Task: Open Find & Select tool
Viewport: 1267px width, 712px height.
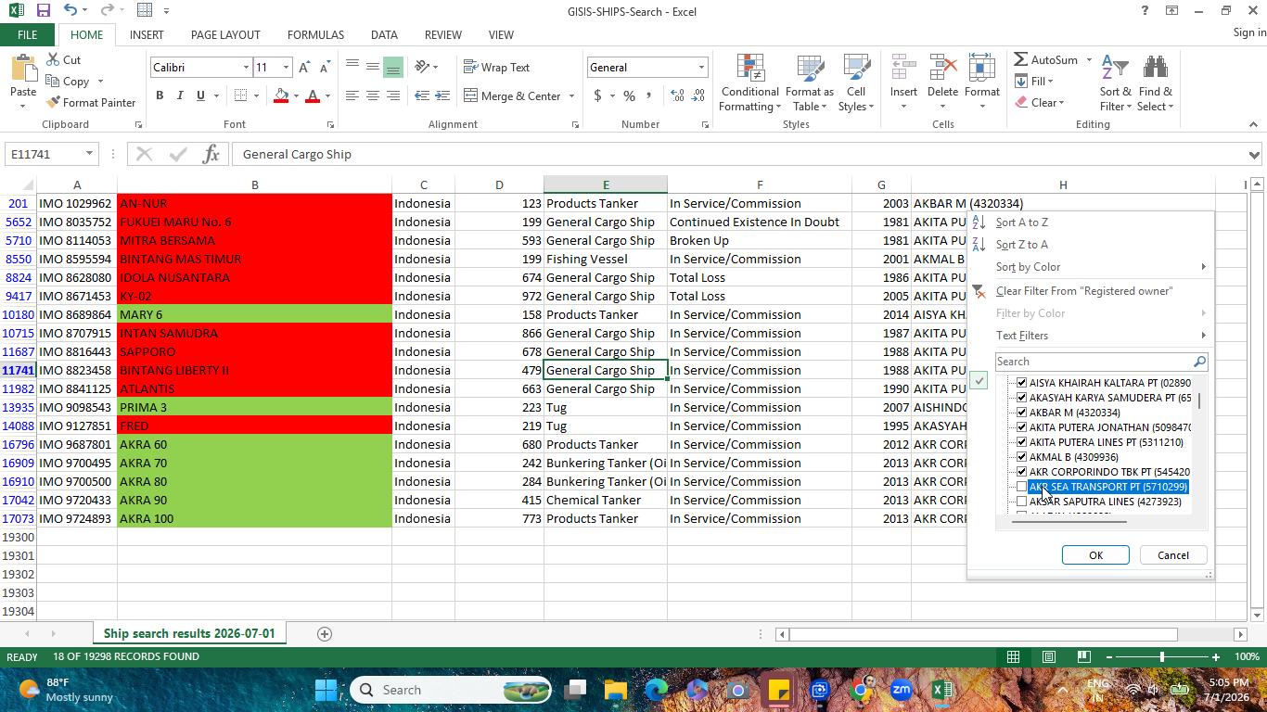Action: [x=1156, y=83]
